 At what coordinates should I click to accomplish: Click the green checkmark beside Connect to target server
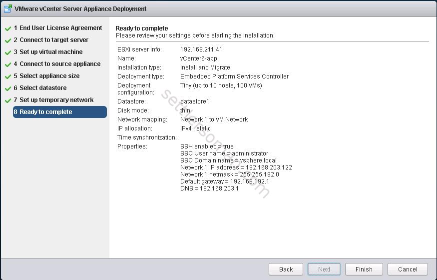8,40
